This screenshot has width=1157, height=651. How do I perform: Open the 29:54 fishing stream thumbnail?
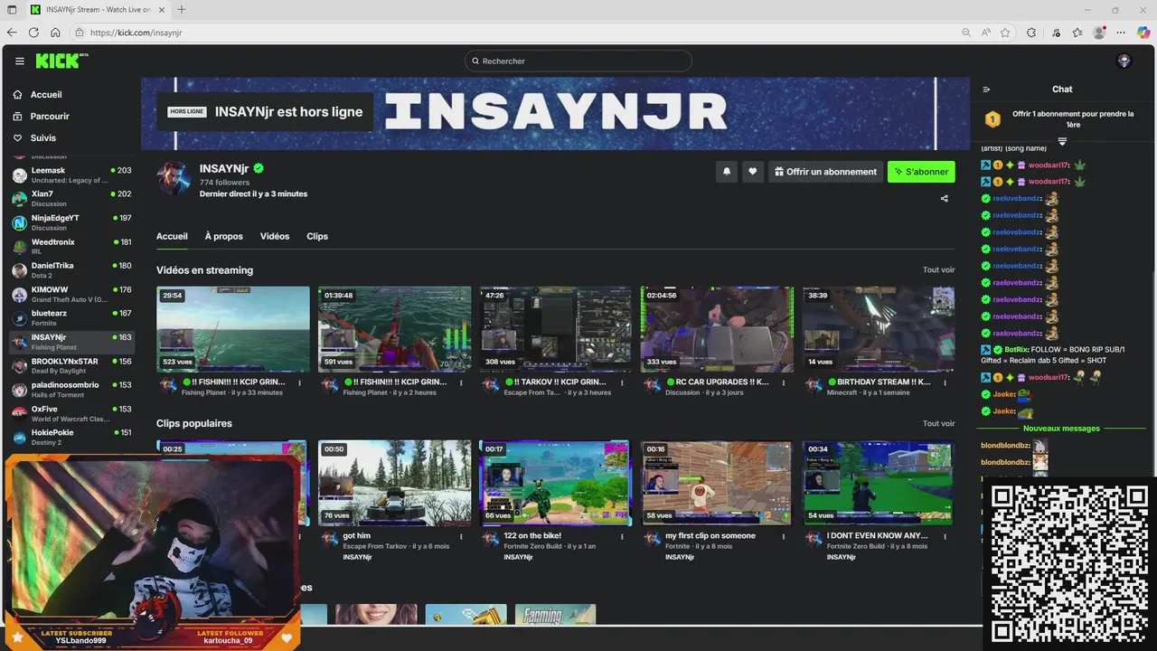tap(233, 329)
